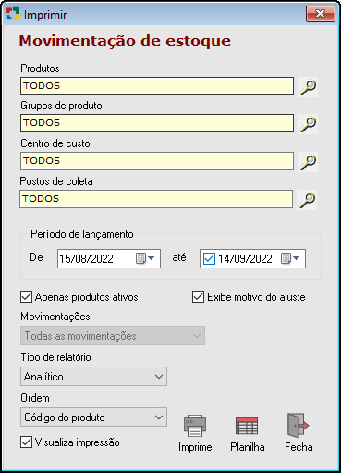The width and height of the screenshot is (341, 473).
Task: Disable Visualiza impressão checkbox
Action: click(26, 442)
